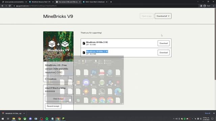Click the page vertical scrollbar
Screen dimensions: 216x121
[x=215, y=44]
